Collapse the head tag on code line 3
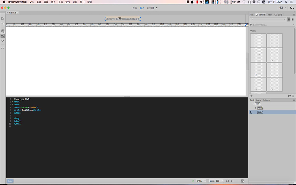296x185 pixels. pyautogui.click(x=13, y=105)
